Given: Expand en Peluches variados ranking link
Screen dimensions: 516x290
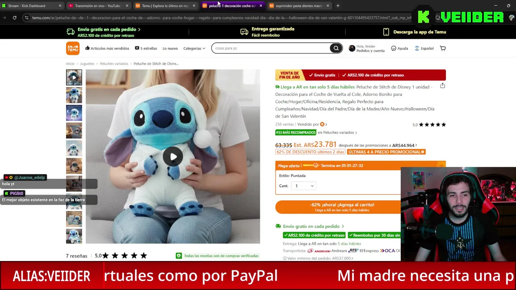Looking at the screenshot, I should (x=337, y=133).
